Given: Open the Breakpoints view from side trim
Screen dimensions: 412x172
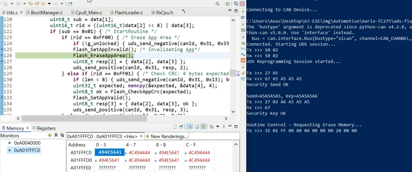Looking at the screenshot, I should pyautogui.click(x=243, y=54).
